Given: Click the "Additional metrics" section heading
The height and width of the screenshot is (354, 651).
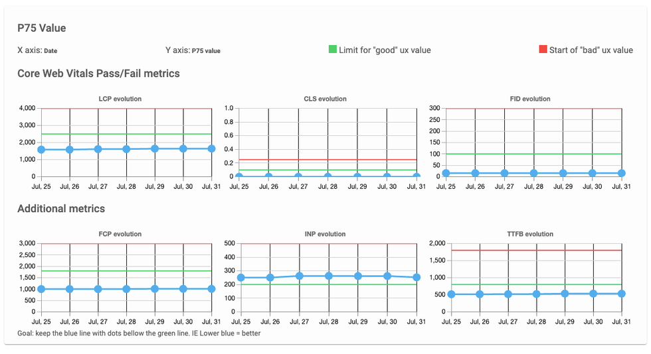Looking at the screenshot, I should tap(61, 209).
